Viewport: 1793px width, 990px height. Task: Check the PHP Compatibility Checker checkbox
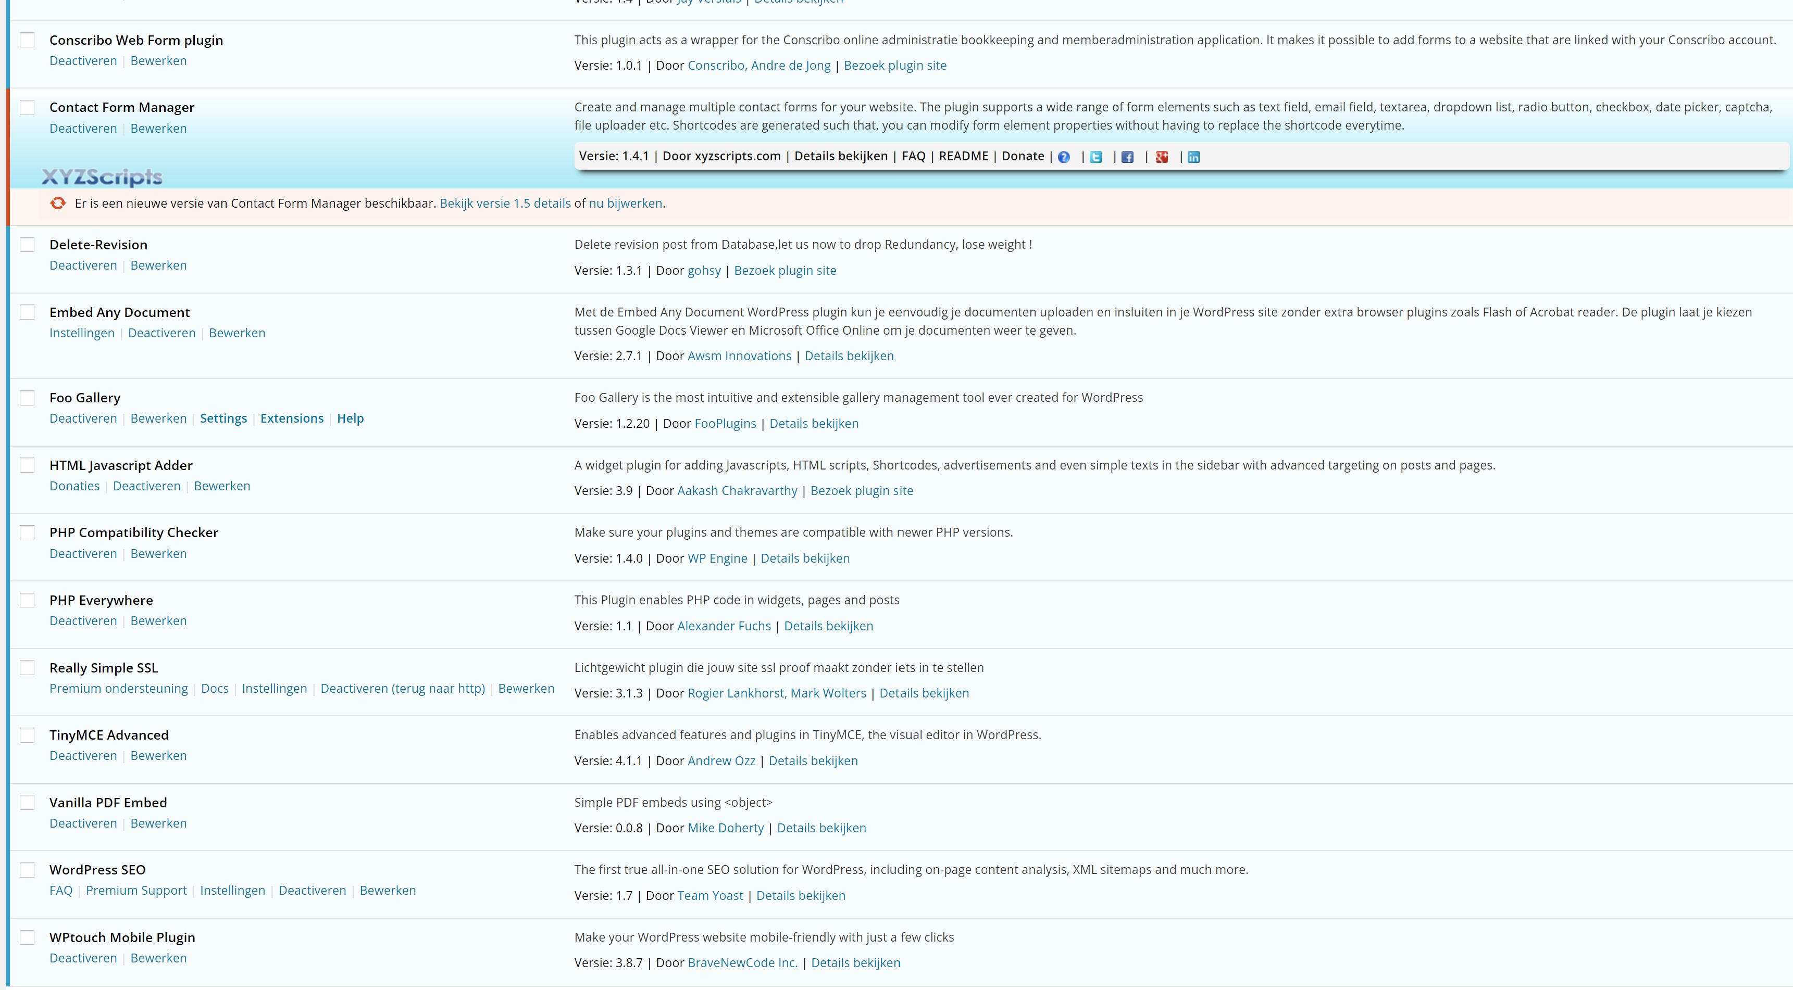pyautogui.click(x=27, y=533)
